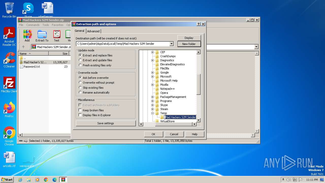
Task: Expand the Diagnostics folder node
Action: pos(153,60)
